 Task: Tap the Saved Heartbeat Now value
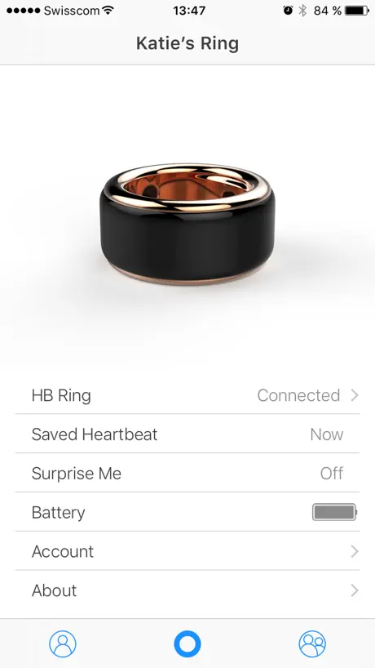pos(327,434)
